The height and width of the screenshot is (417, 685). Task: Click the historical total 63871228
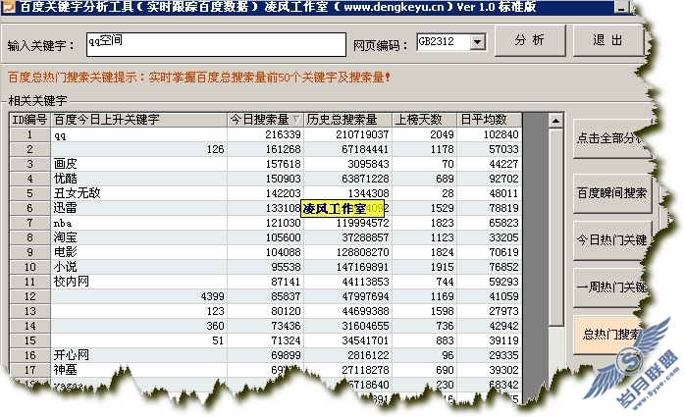coord(348,179)
